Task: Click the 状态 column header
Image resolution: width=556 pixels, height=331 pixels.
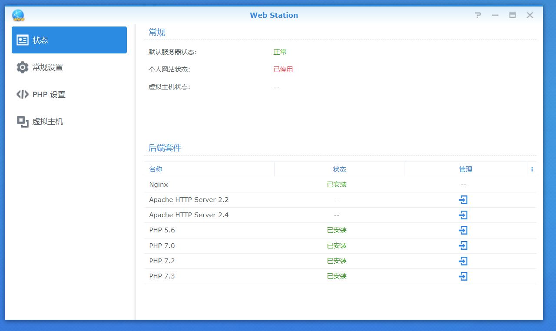Action: click(x=339, y=169)
